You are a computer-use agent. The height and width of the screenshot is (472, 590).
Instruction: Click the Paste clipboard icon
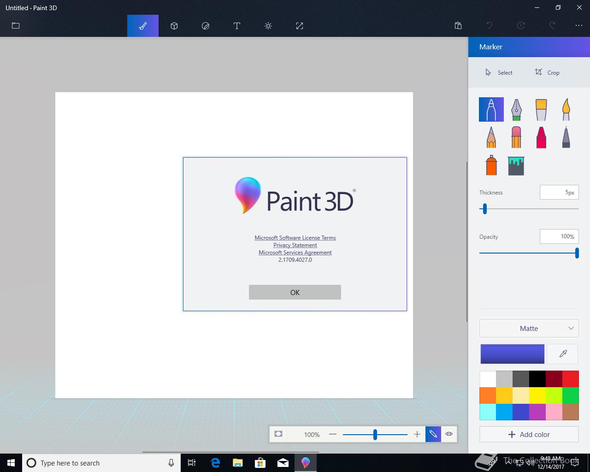(x=458, y=26)
